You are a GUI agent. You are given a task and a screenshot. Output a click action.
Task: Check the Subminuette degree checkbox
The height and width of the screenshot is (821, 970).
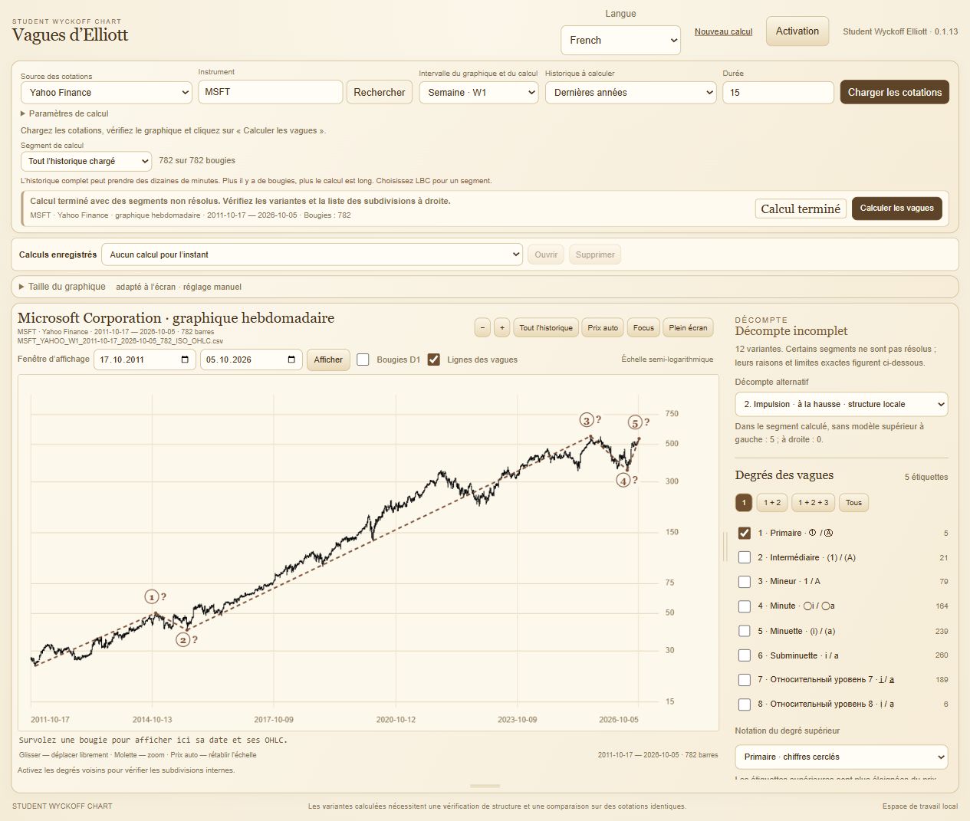(744, 655)
